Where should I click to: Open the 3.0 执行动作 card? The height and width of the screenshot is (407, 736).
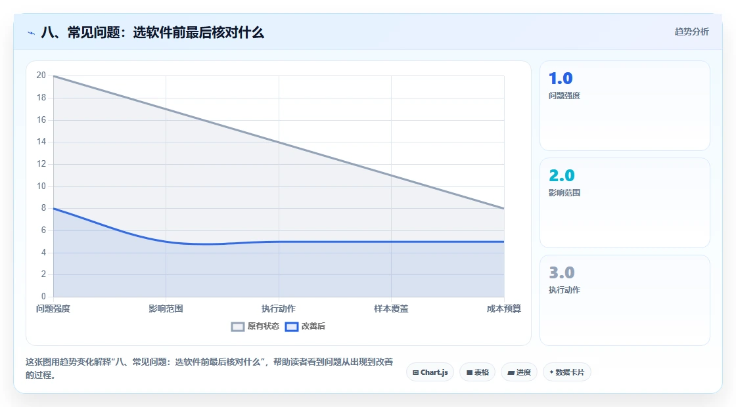[625, 300]
